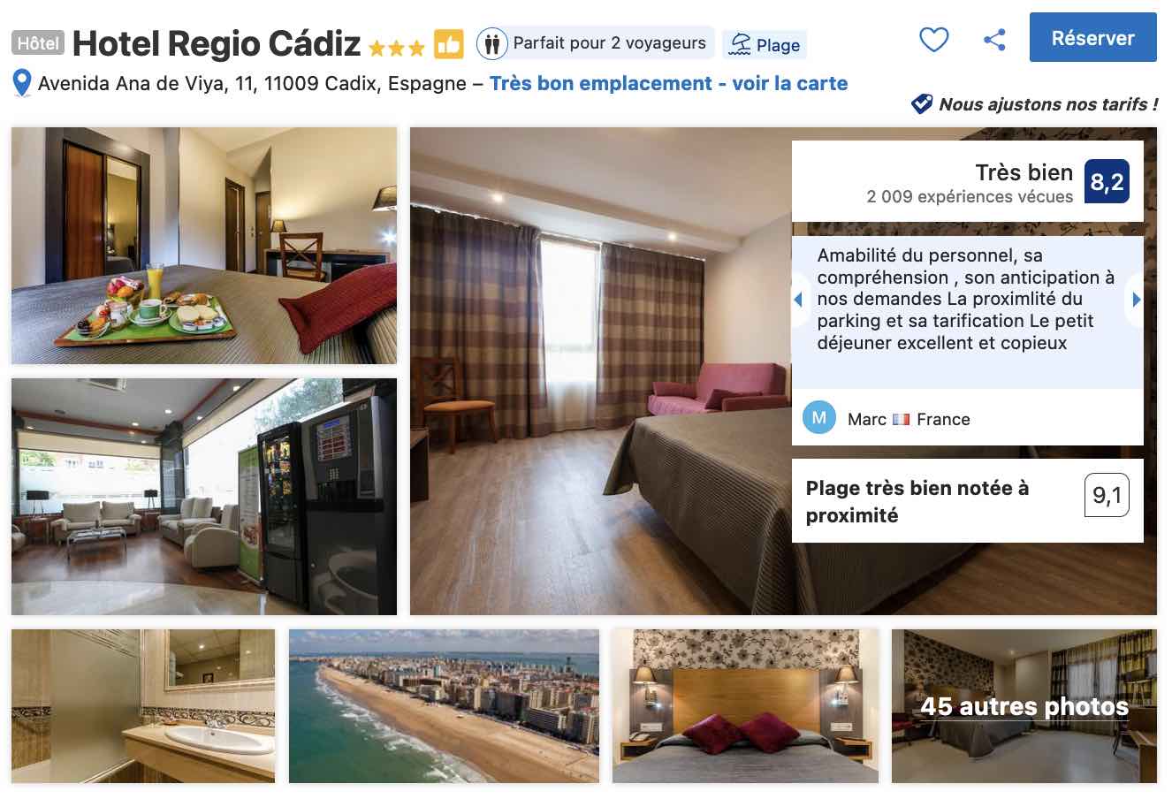This screenshot has width=1172, height=799.
Task: Open the breakfast tray room photo
Action: click(x=204, y=246)
